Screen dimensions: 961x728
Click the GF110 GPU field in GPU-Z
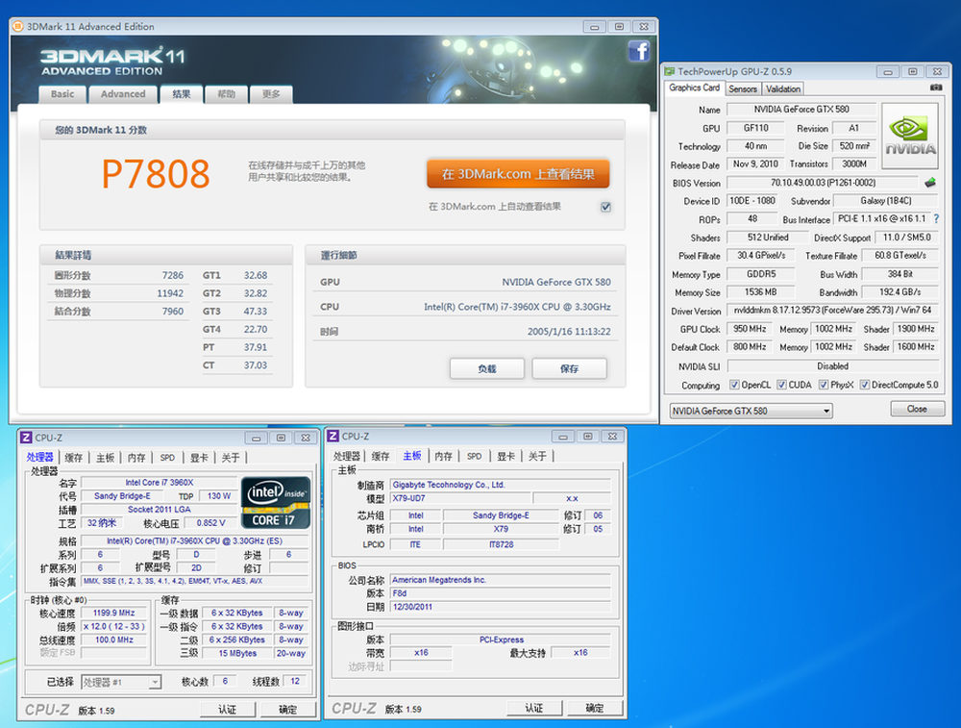755,128
